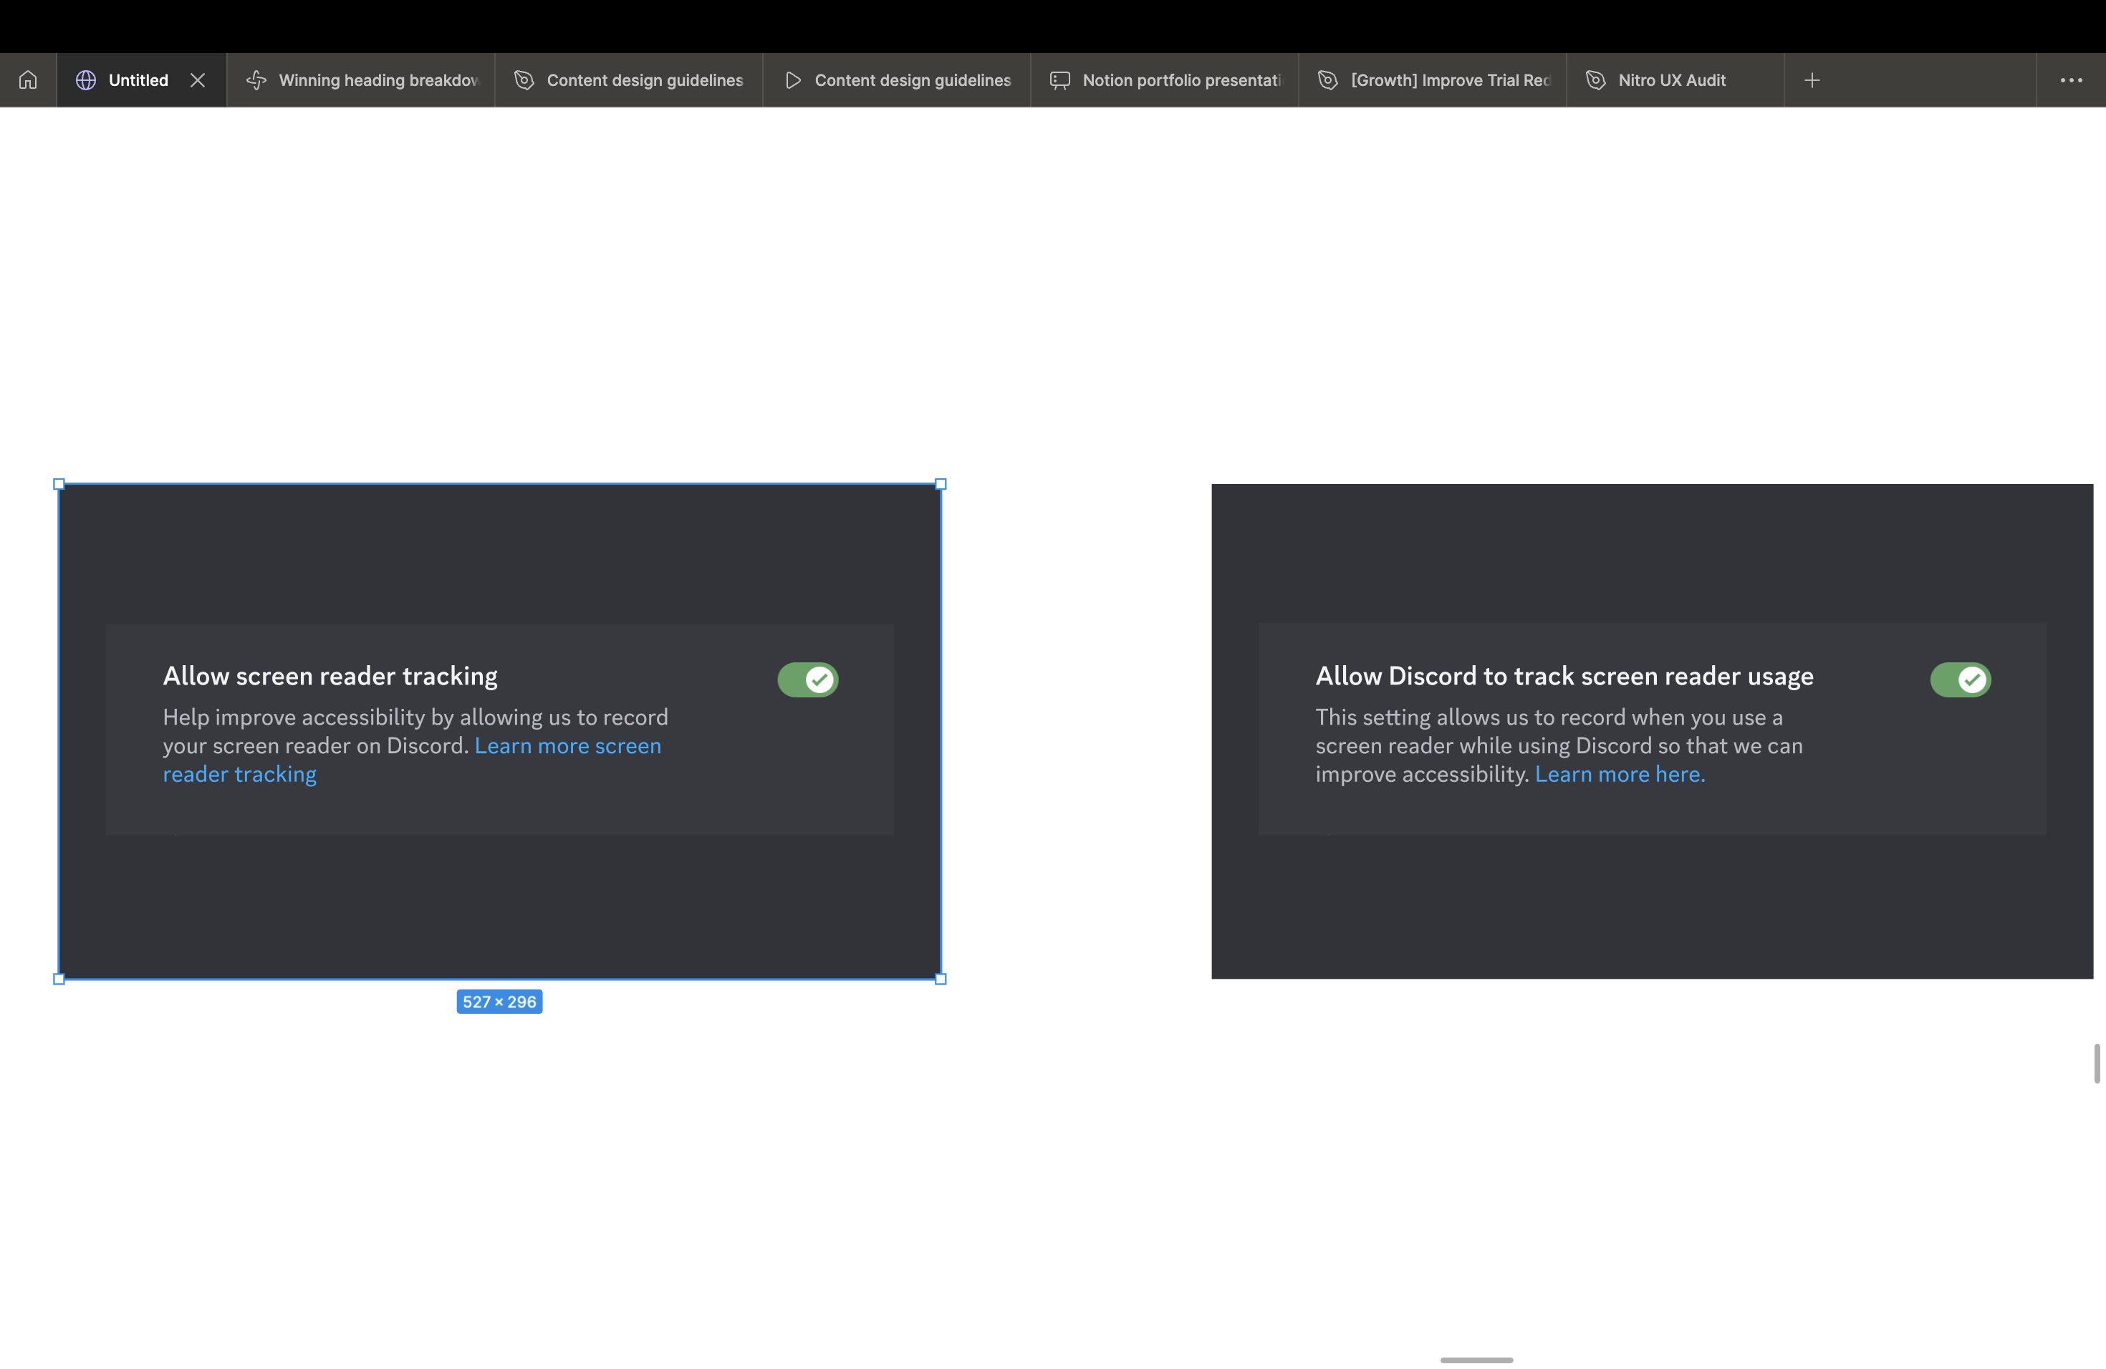Open the three-dot overflow menu

click(2072, 79)
